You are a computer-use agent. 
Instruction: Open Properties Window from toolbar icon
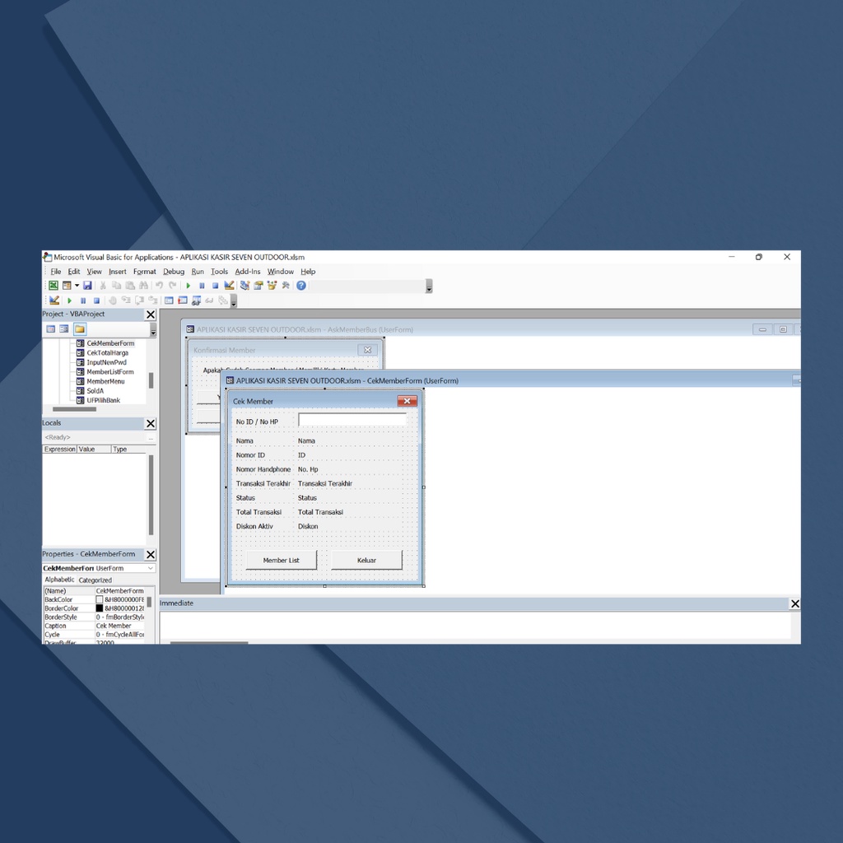[258, 286]
